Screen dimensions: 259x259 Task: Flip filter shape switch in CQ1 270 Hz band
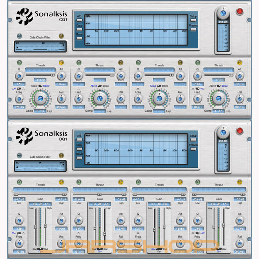19,89
